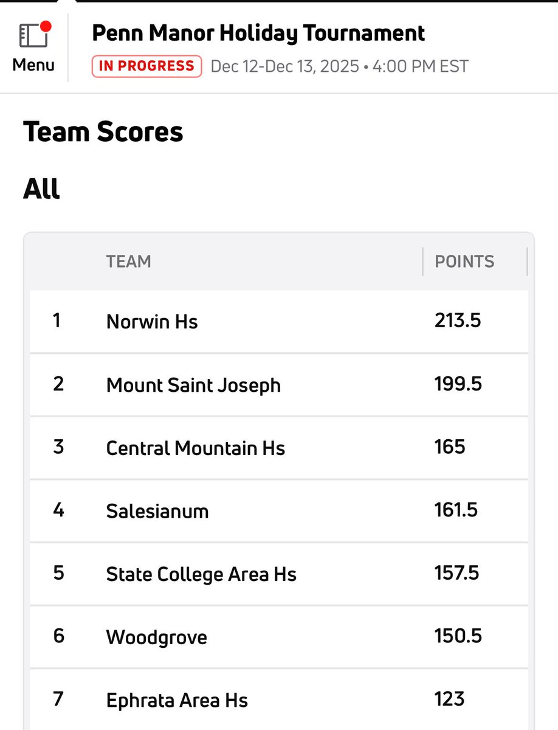Image resolution: width=558 pixels, height=730 pixels.
Task: Select Central Mountain Hs row
Action: point(195,448)
